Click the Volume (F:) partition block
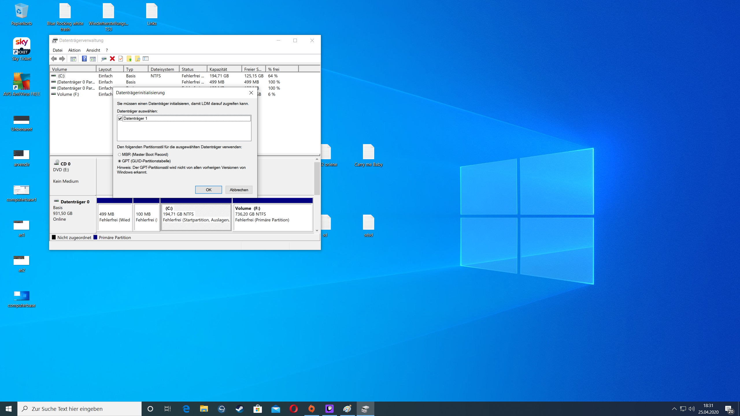 point(273,217)
